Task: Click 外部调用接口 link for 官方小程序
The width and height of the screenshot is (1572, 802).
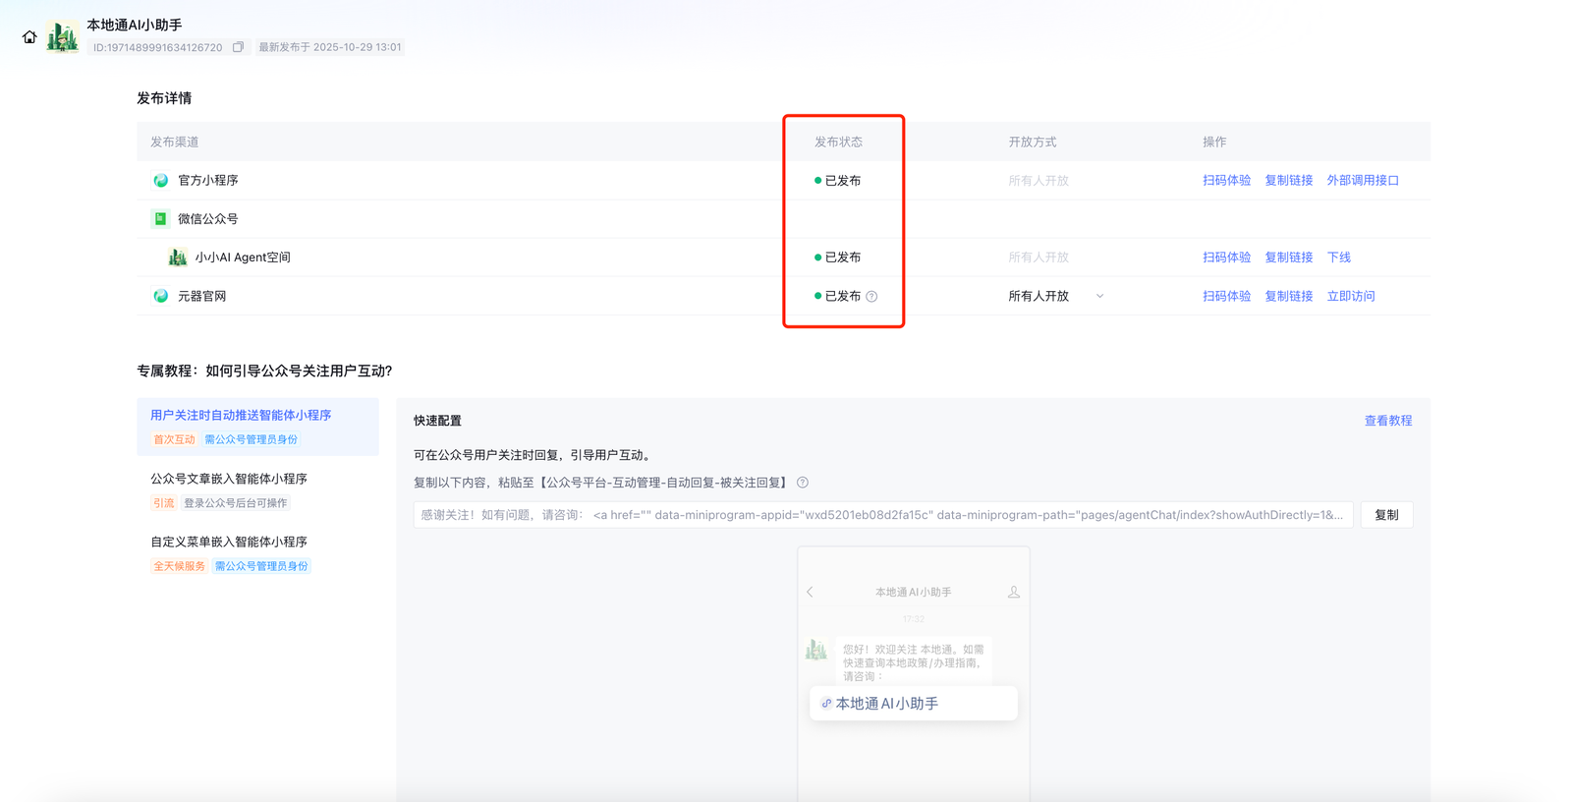Action: 1362,181
